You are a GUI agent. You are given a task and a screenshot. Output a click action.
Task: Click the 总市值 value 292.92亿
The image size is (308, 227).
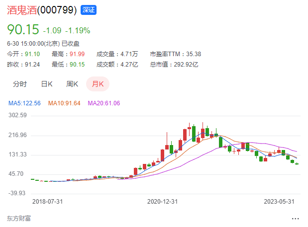pyautogui.click(x=186, y=65)
